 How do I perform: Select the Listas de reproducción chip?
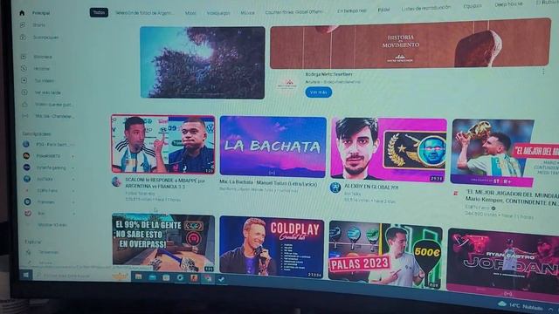point(426,8)
